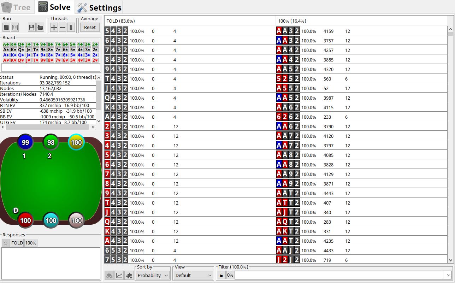Open the View Default dropdown
455x283 pixels.
click(193, 275)
